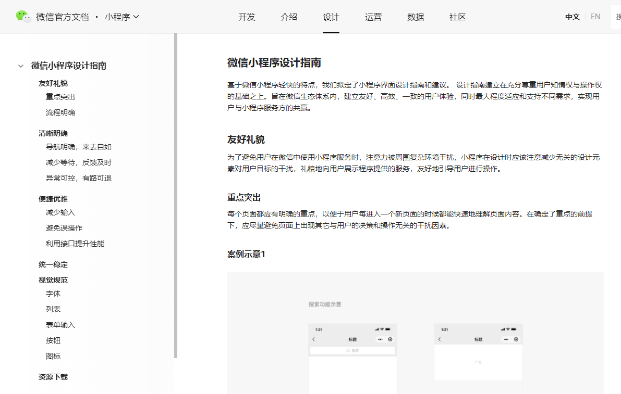Select 中文 as the display language
Screen dimensions: 621x394
point(571,16)
